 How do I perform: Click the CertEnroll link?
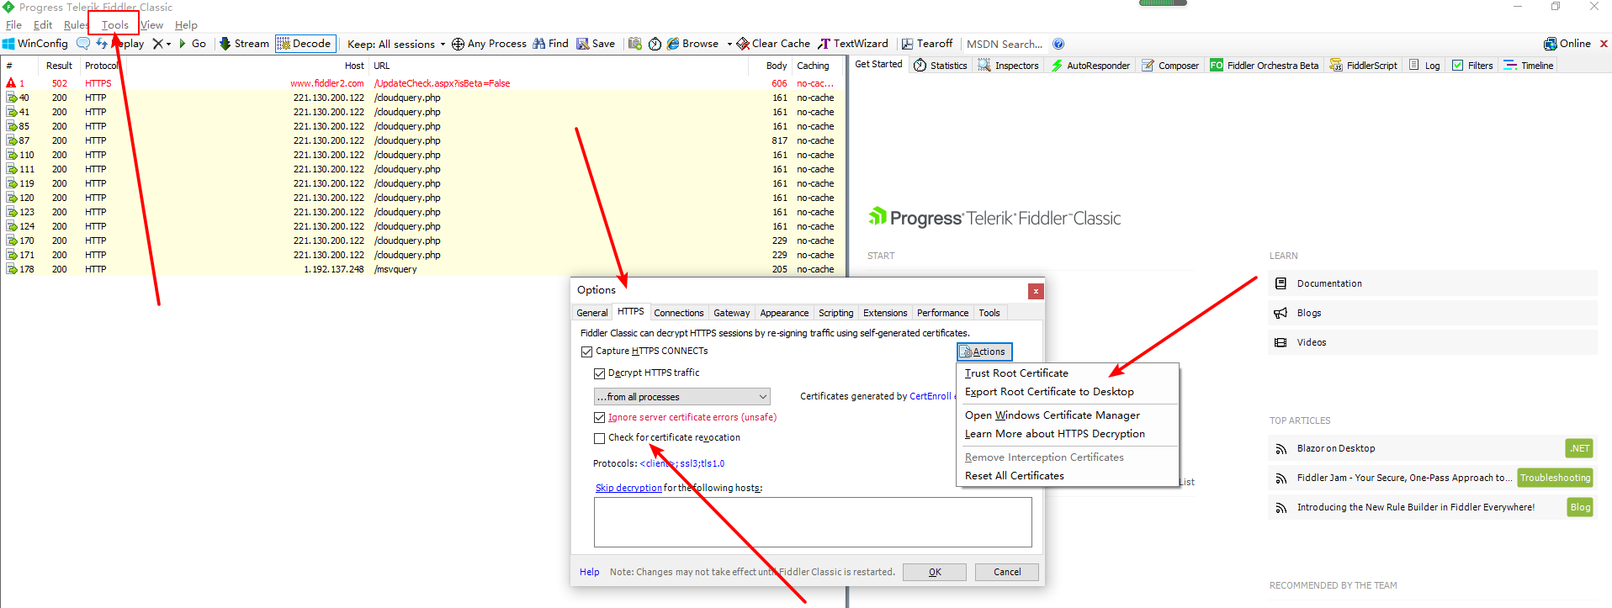[931, 396]
